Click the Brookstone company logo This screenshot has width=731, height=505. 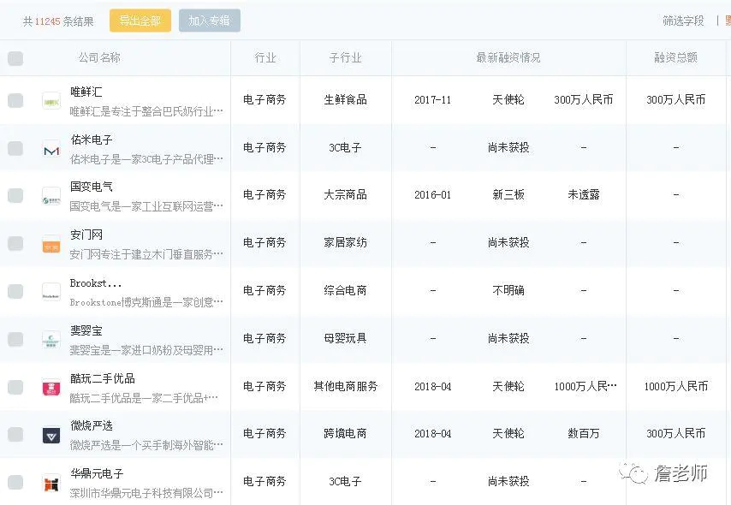click(51, 292)
